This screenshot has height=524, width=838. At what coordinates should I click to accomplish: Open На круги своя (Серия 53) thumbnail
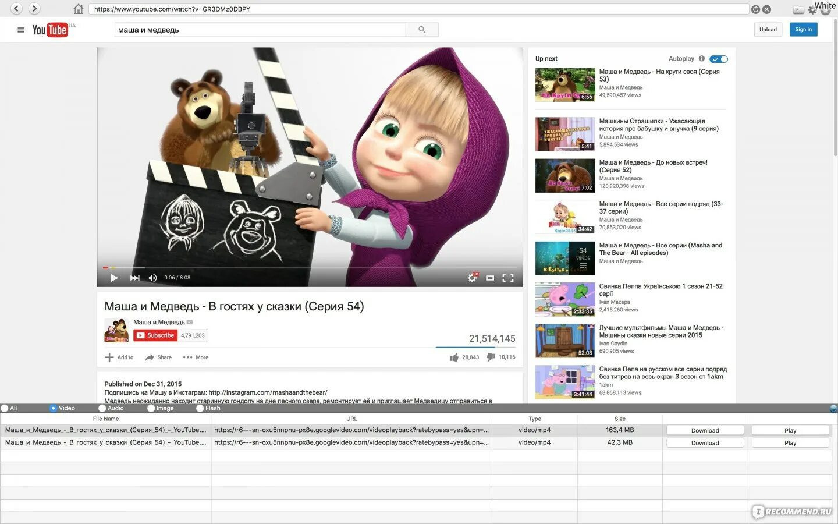565,84
